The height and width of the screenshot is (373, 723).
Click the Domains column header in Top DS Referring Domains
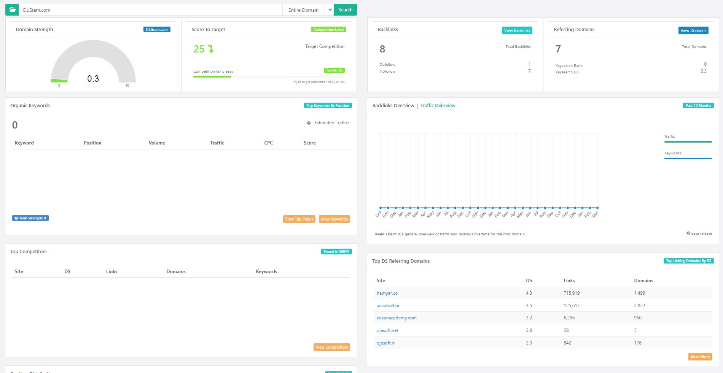(x=643, y=281)
